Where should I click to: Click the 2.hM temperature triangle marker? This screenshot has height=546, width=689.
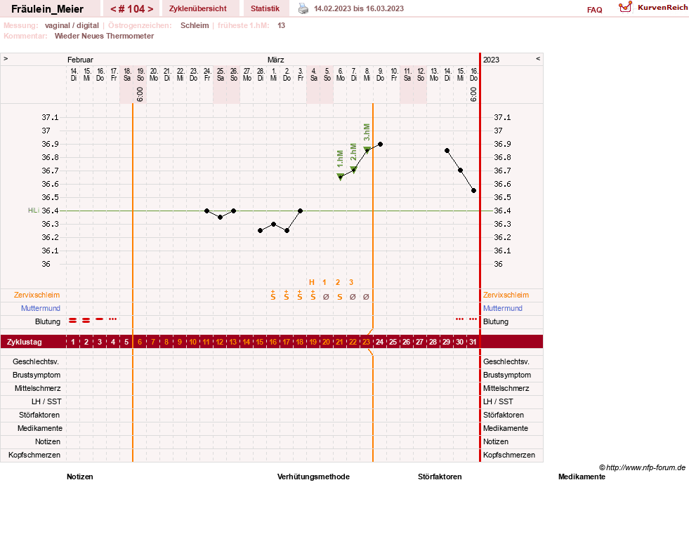tap(353, 169)
